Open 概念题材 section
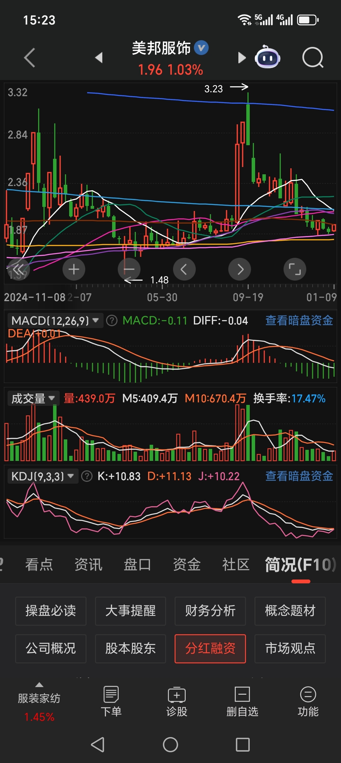Viewport: 341px width, 763px height. coord(290,611)
